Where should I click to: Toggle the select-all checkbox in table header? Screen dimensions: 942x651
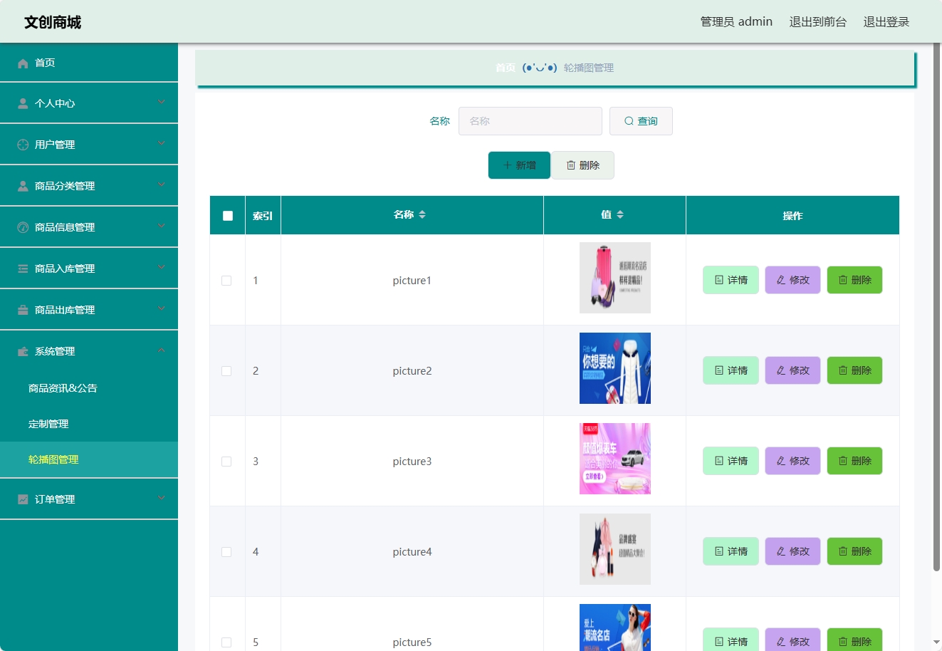click(x=228, y=216)
